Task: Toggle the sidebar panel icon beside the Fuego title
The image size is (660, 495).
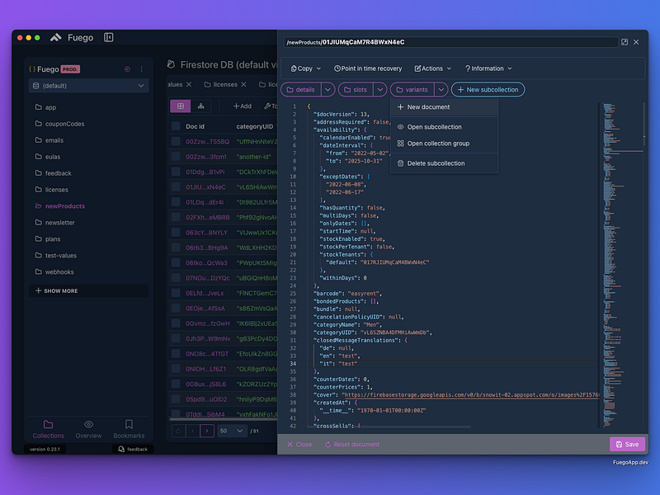Action: pyautogui.click(x=109, y=37)
